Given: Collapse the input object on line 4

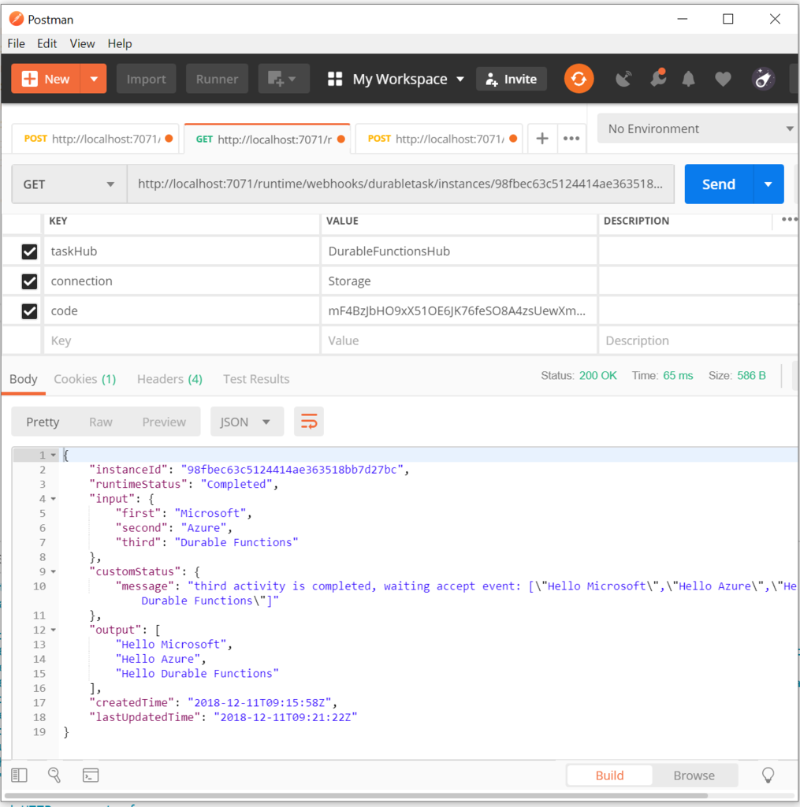Looking at the screenshot, I should click(x=53, y=499).
